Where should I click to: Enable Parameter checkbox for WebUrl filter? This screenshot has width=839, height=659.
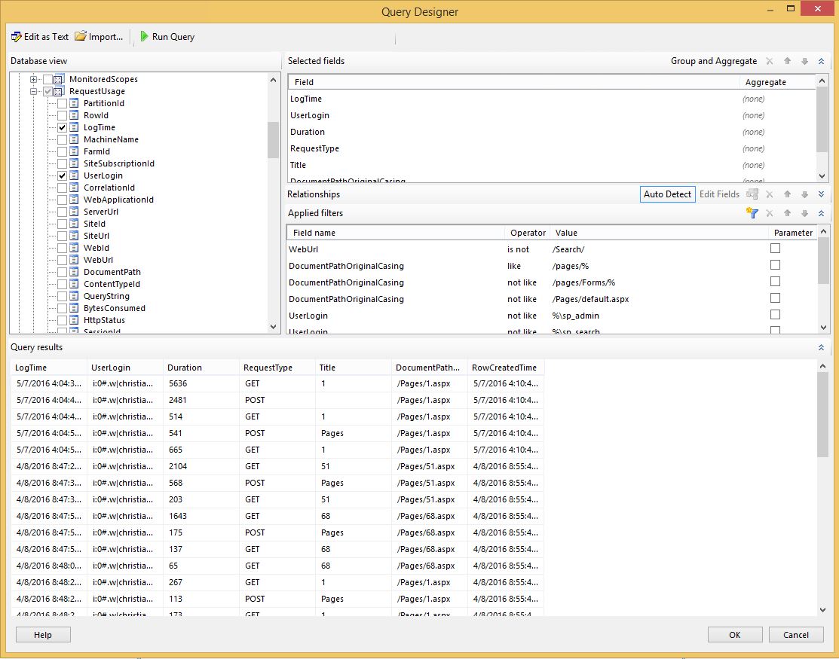pyautogui.click(x=775, y=249)
